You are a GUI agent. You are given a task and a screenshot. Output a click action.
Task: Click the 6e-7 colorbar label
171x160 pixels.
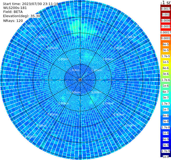[x=166, y=92]
